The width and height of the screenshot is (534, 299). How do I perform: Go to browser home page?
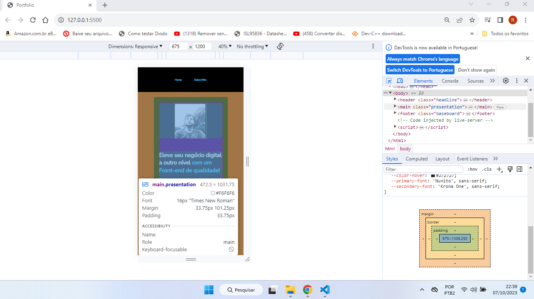(x=45, y=20)
